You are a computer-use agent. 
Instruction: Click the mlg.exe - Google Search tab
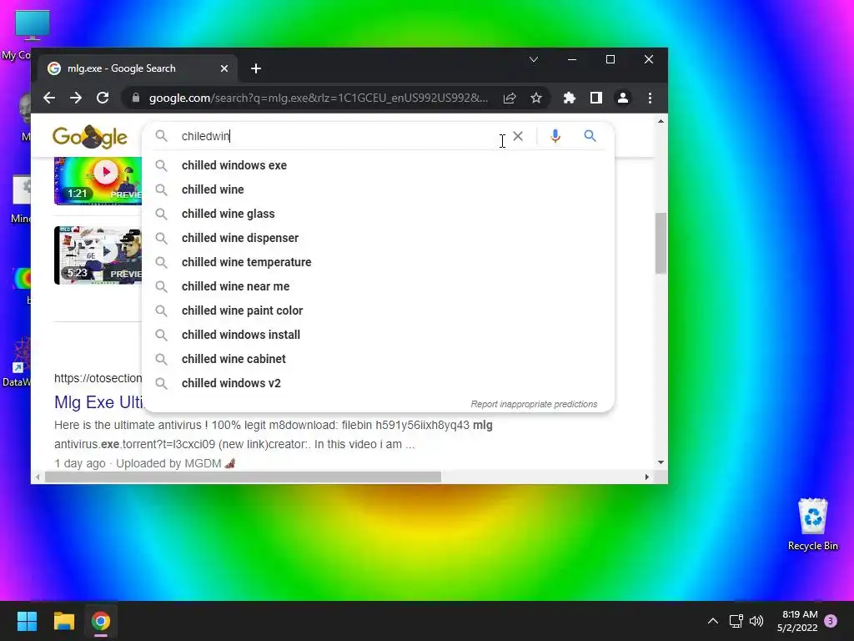click(x=136, y=68)
